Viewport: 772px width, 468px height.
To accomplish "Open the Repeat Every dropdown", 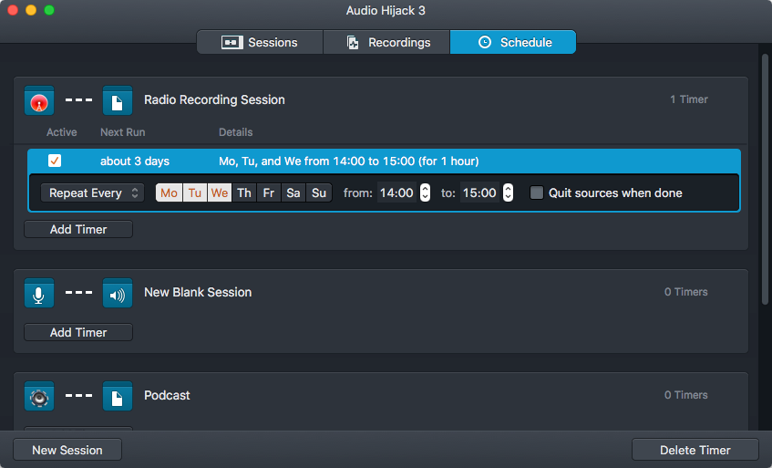I will 92,193.
